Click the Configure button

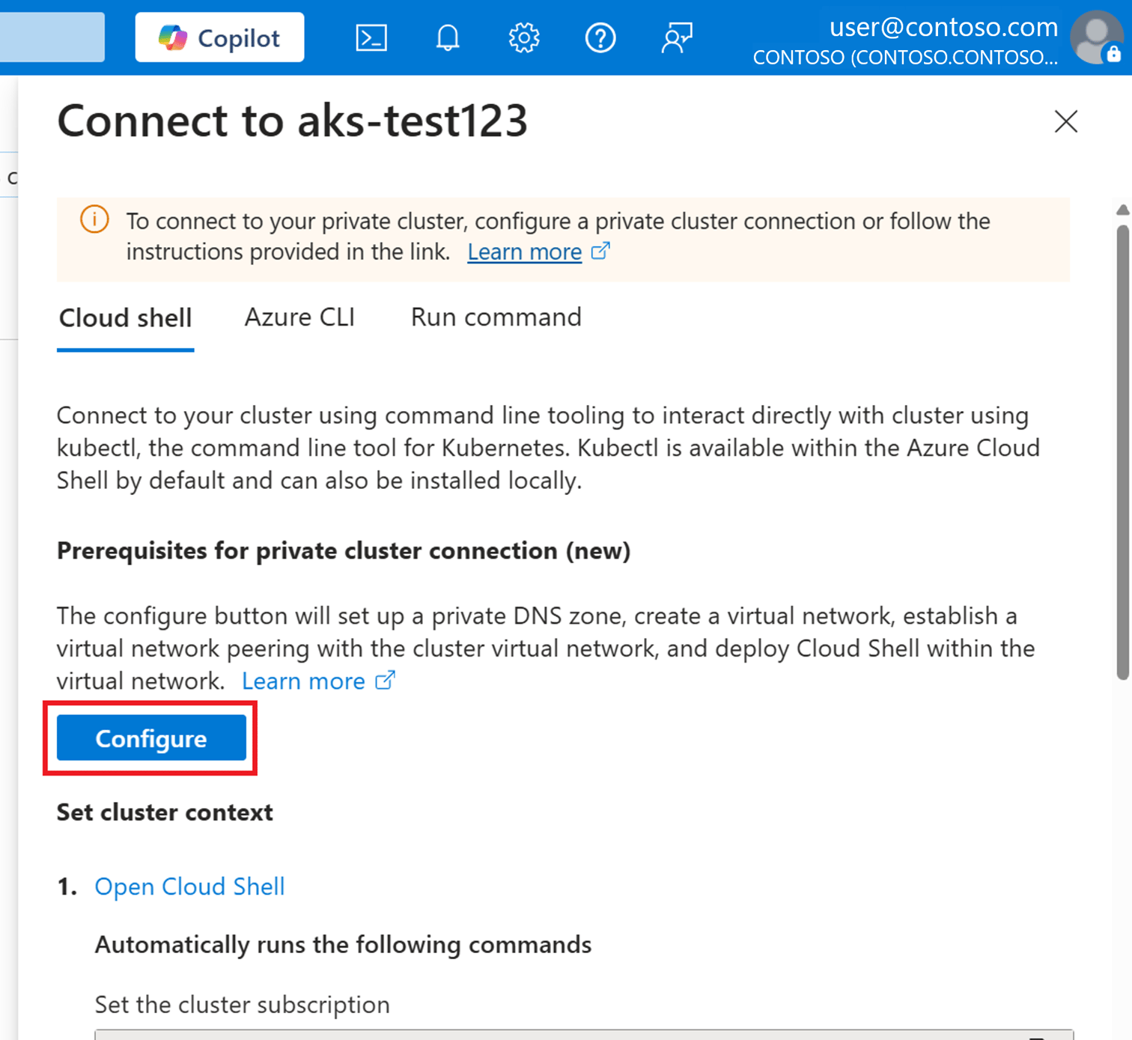(x=151, y=738)
